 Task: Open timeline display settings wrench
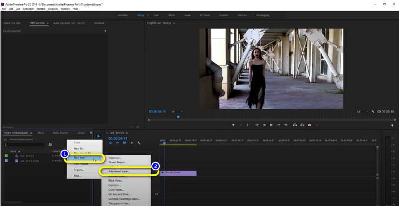pos(138,143)
